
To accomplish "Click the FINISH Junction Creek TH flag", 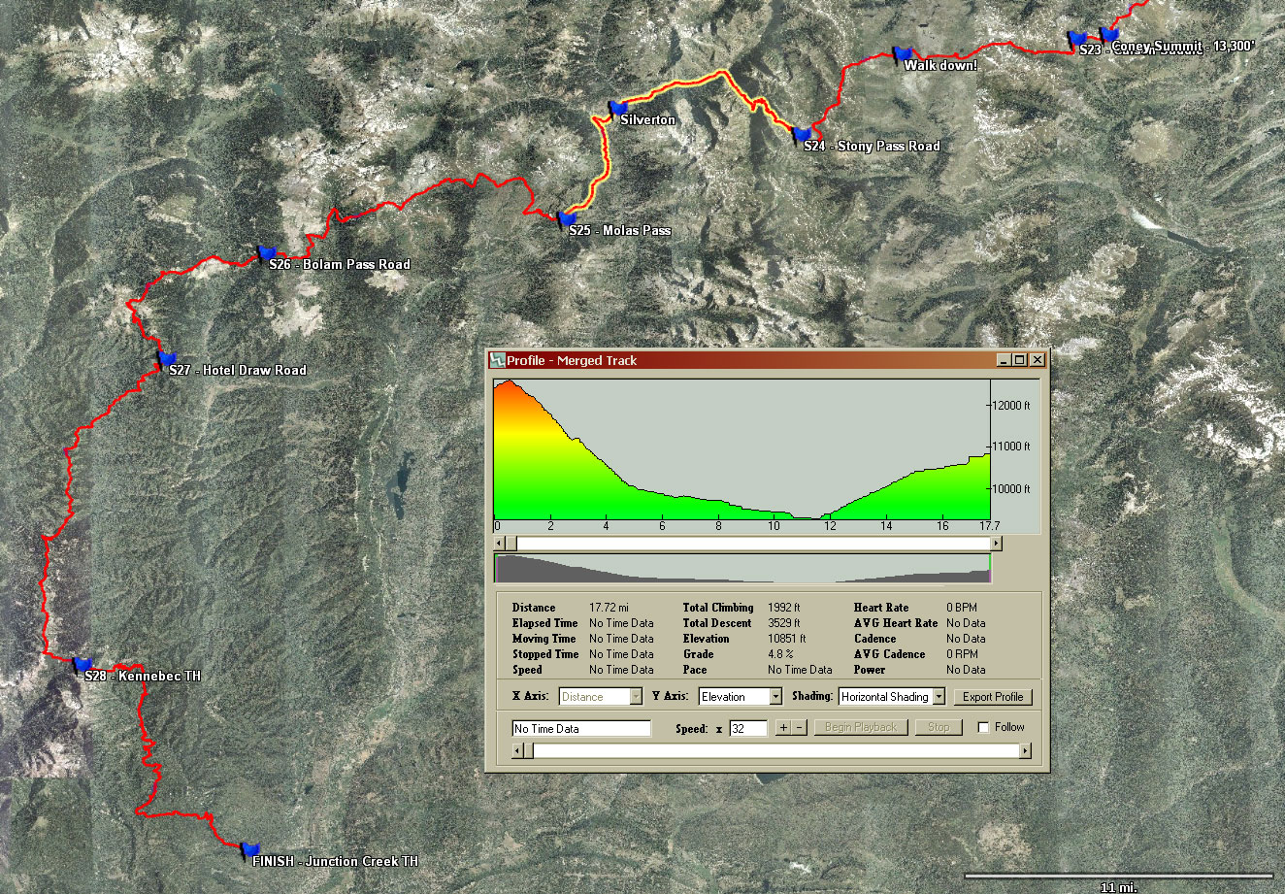I will 250,850.
